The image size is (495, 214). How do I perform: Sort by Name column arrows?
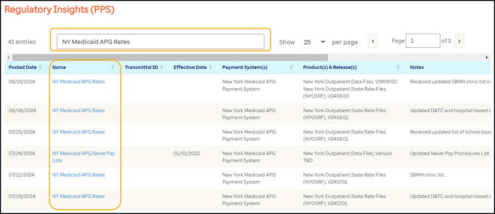[113, 67]
